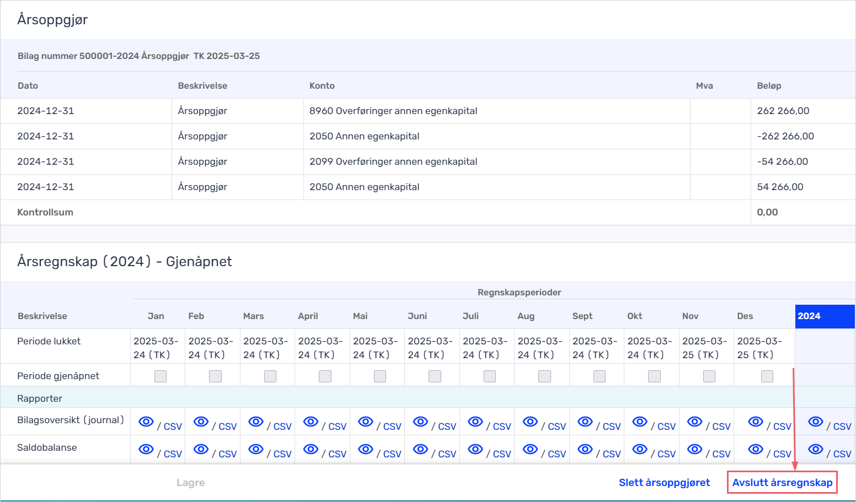
Task: Select account 8960 Overføringer annen egenkapital
Action: 393,111
